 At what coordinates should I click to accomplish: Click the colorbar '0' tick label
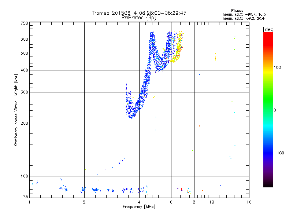[x=275, y=110]
